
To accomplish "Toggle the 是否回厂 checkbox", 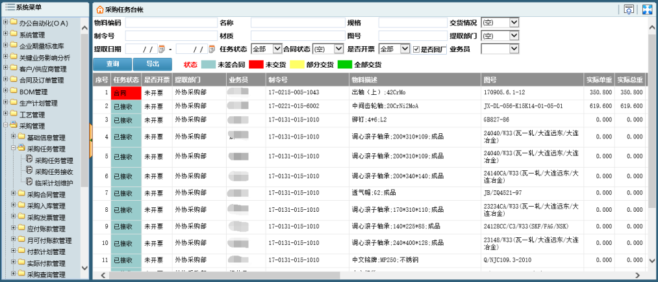I will tap(416, 49).
